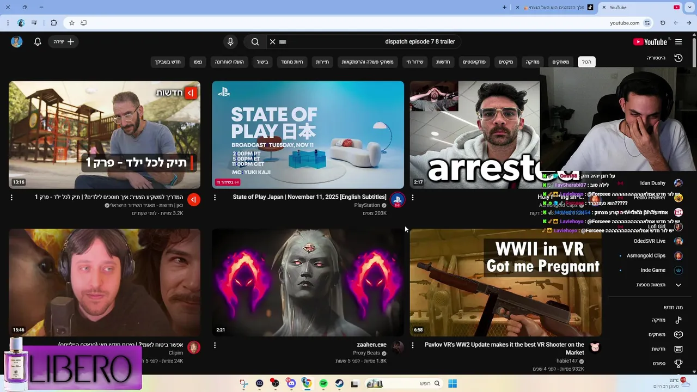
Task: Open more options for Pavlov VR video
Action: coord(412,345)
